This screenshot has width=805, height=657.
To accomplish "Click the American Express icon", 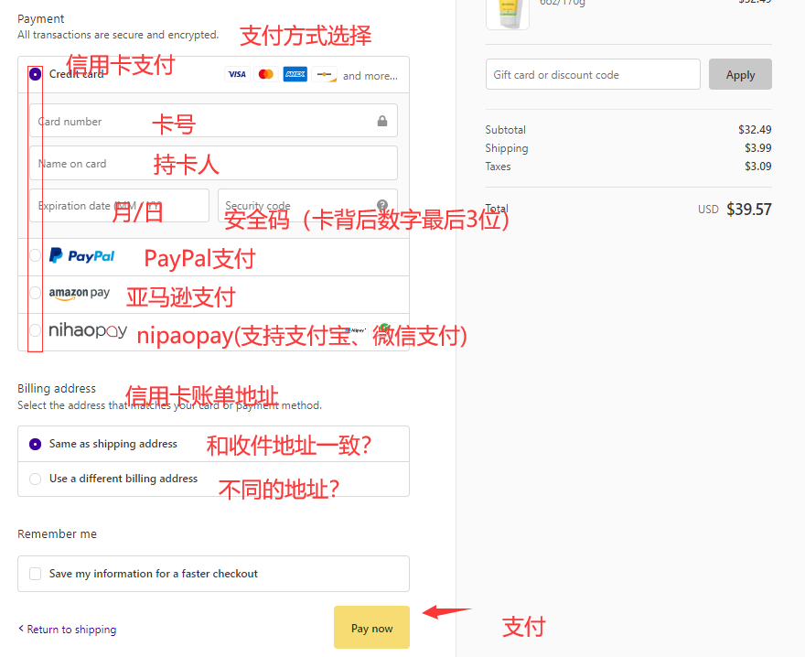I will click(295, 74).
